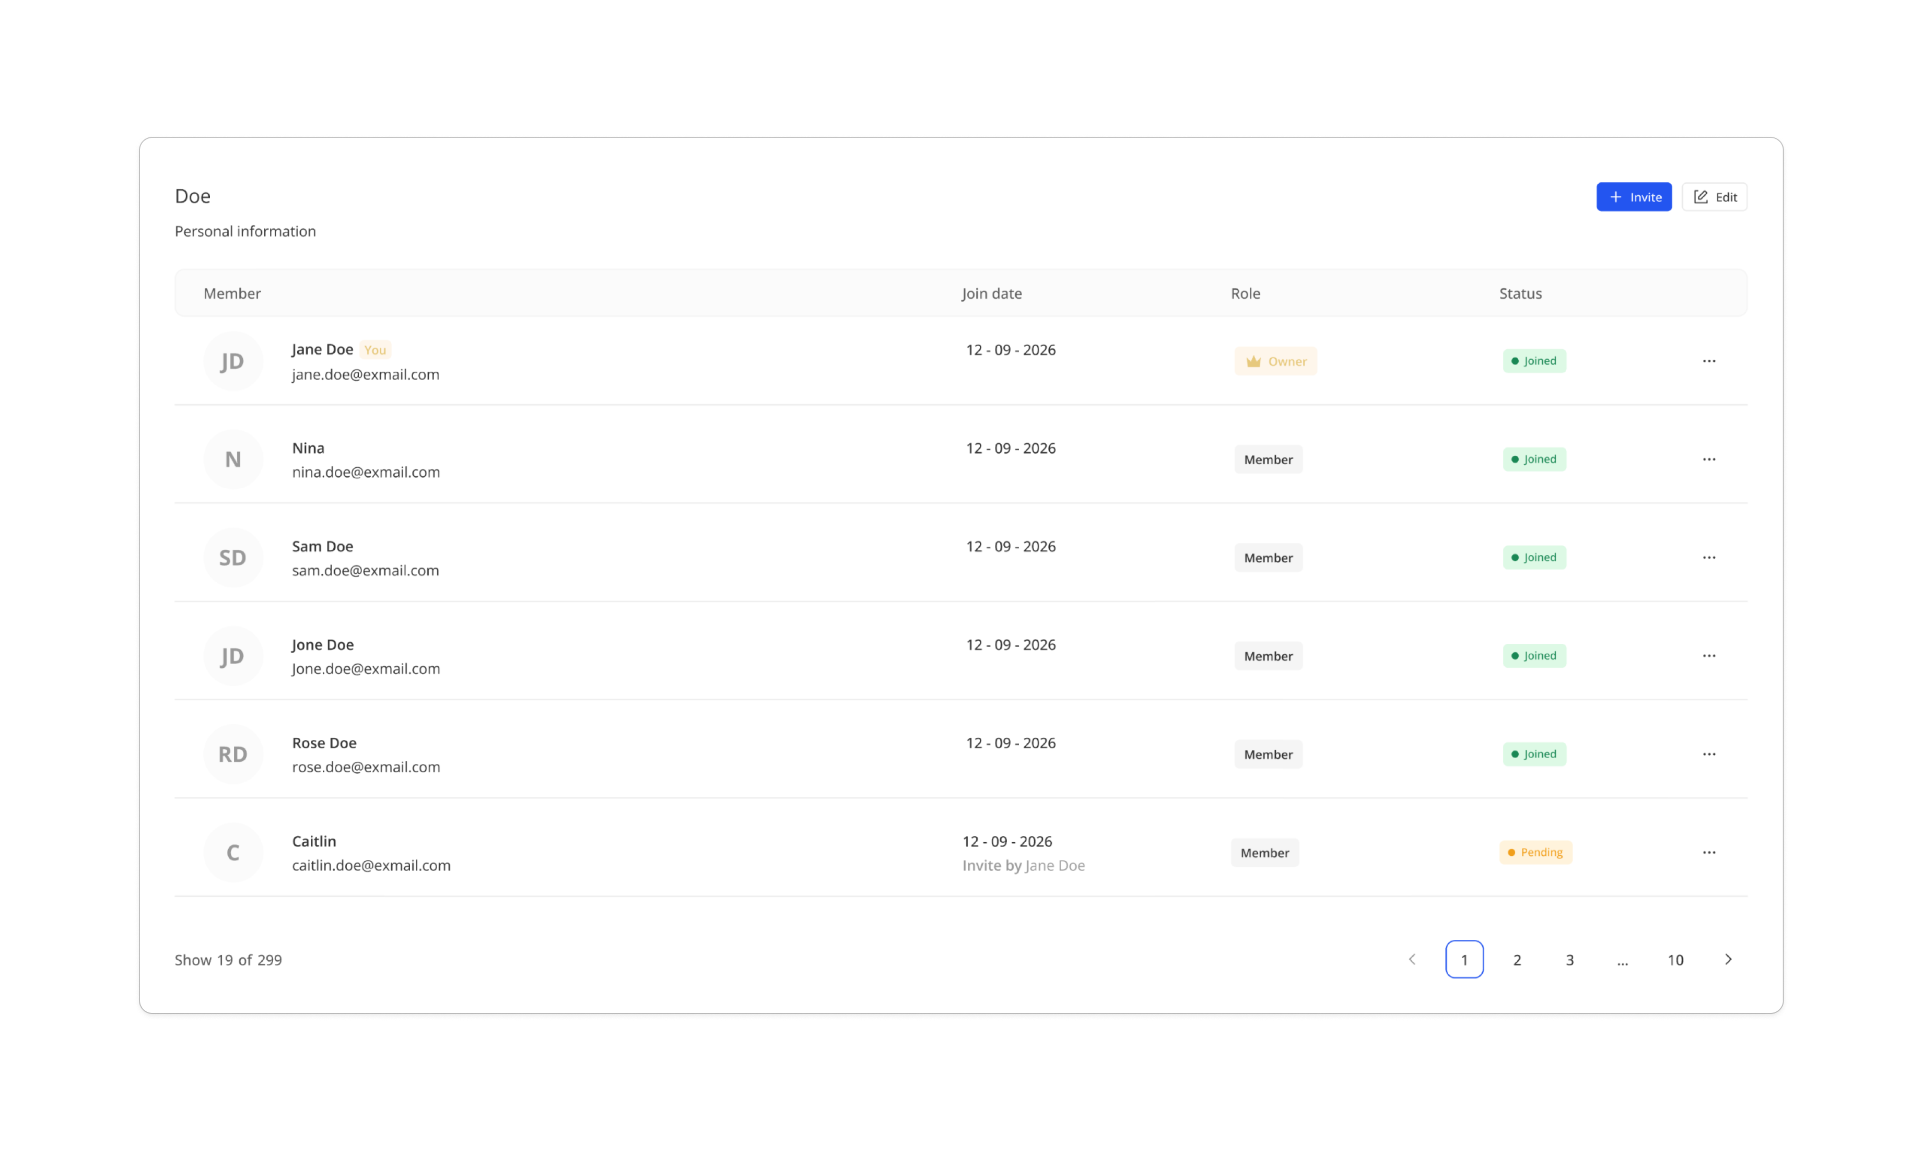Click the blue Invite button
The image size is (1923, 1155).
point(1634,197)
